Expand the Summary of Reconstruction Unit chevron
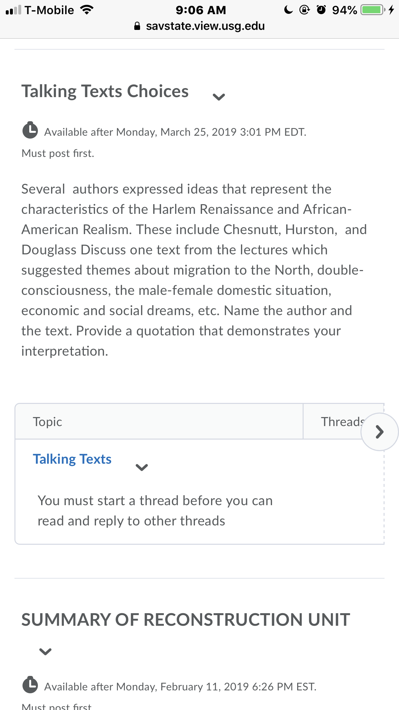 click(x=45, y=652)
